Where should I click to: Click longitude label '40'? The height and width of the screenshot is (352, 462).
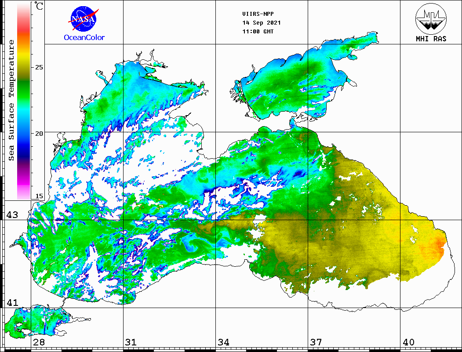(x=408, y=342)
